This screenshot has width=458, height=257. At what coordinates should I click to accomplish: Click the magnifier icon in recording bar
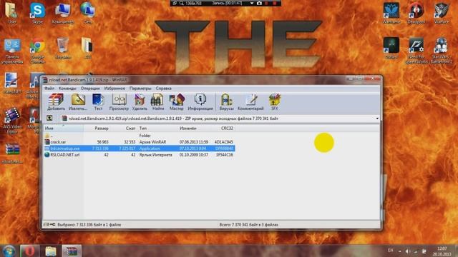(x=181, y=3)
